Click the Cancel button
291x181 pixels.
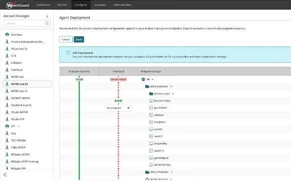[66, 39]
